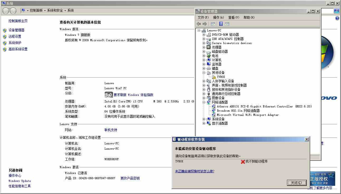This screenshot has height=194, width=341.
Task: Open the 帮助(H) menu in Device Manager
Action: 249,17
